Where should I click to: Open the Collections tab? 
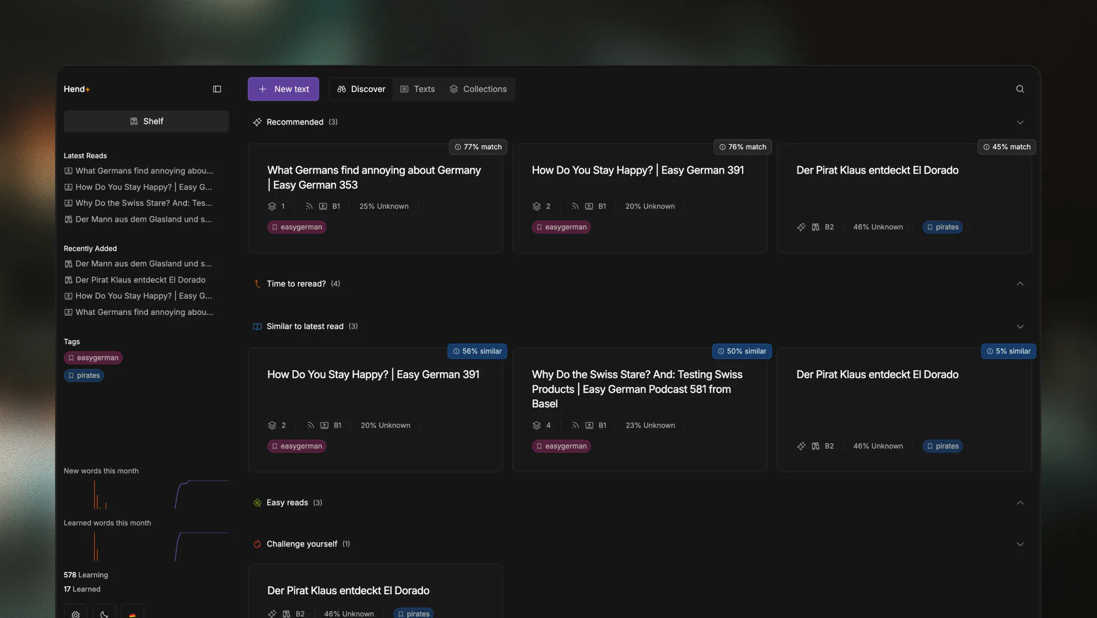(478, 89)
